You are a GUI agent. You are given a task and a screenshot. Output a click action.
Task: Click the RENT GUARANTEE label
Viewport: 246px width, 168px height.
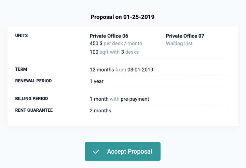click(x=34, y=110)
